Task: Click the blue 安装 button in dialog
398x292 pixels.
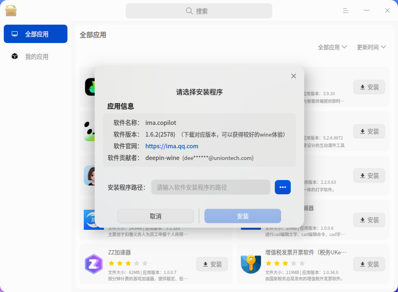Action: pyautogui.click(x=243, y=216)
